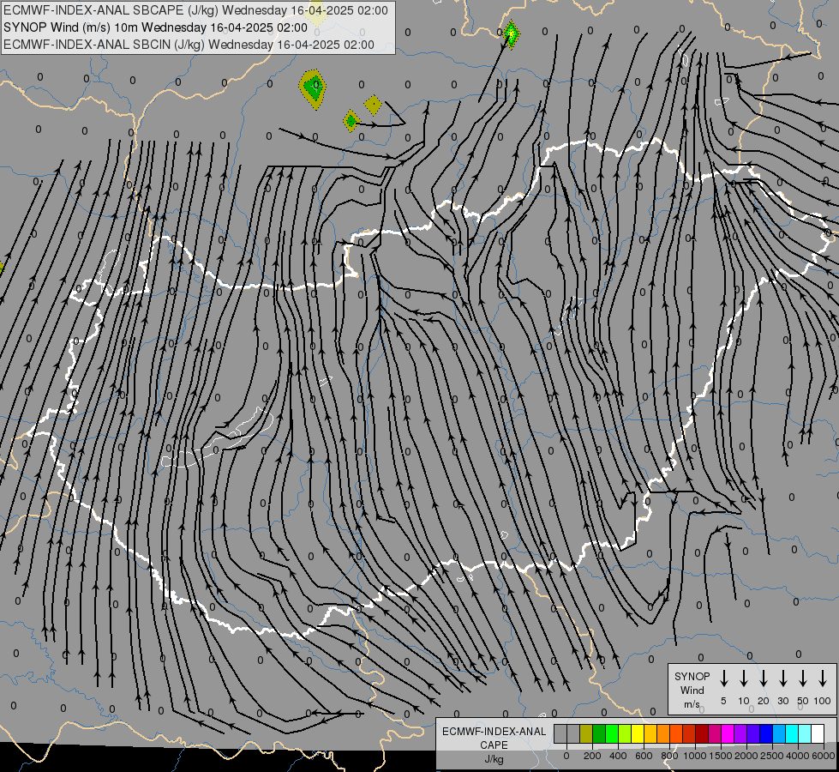Pick the deep blue swatch left of 2500
The image size is (839, 772).
coord(765,733)
